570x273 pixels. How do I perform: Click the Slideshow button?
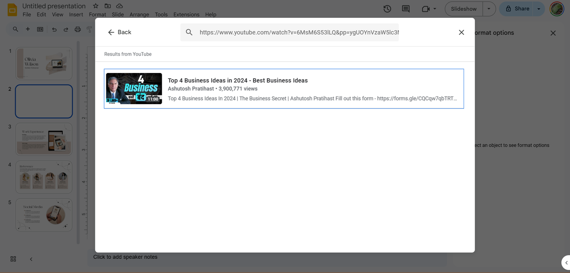pos(464,9)
